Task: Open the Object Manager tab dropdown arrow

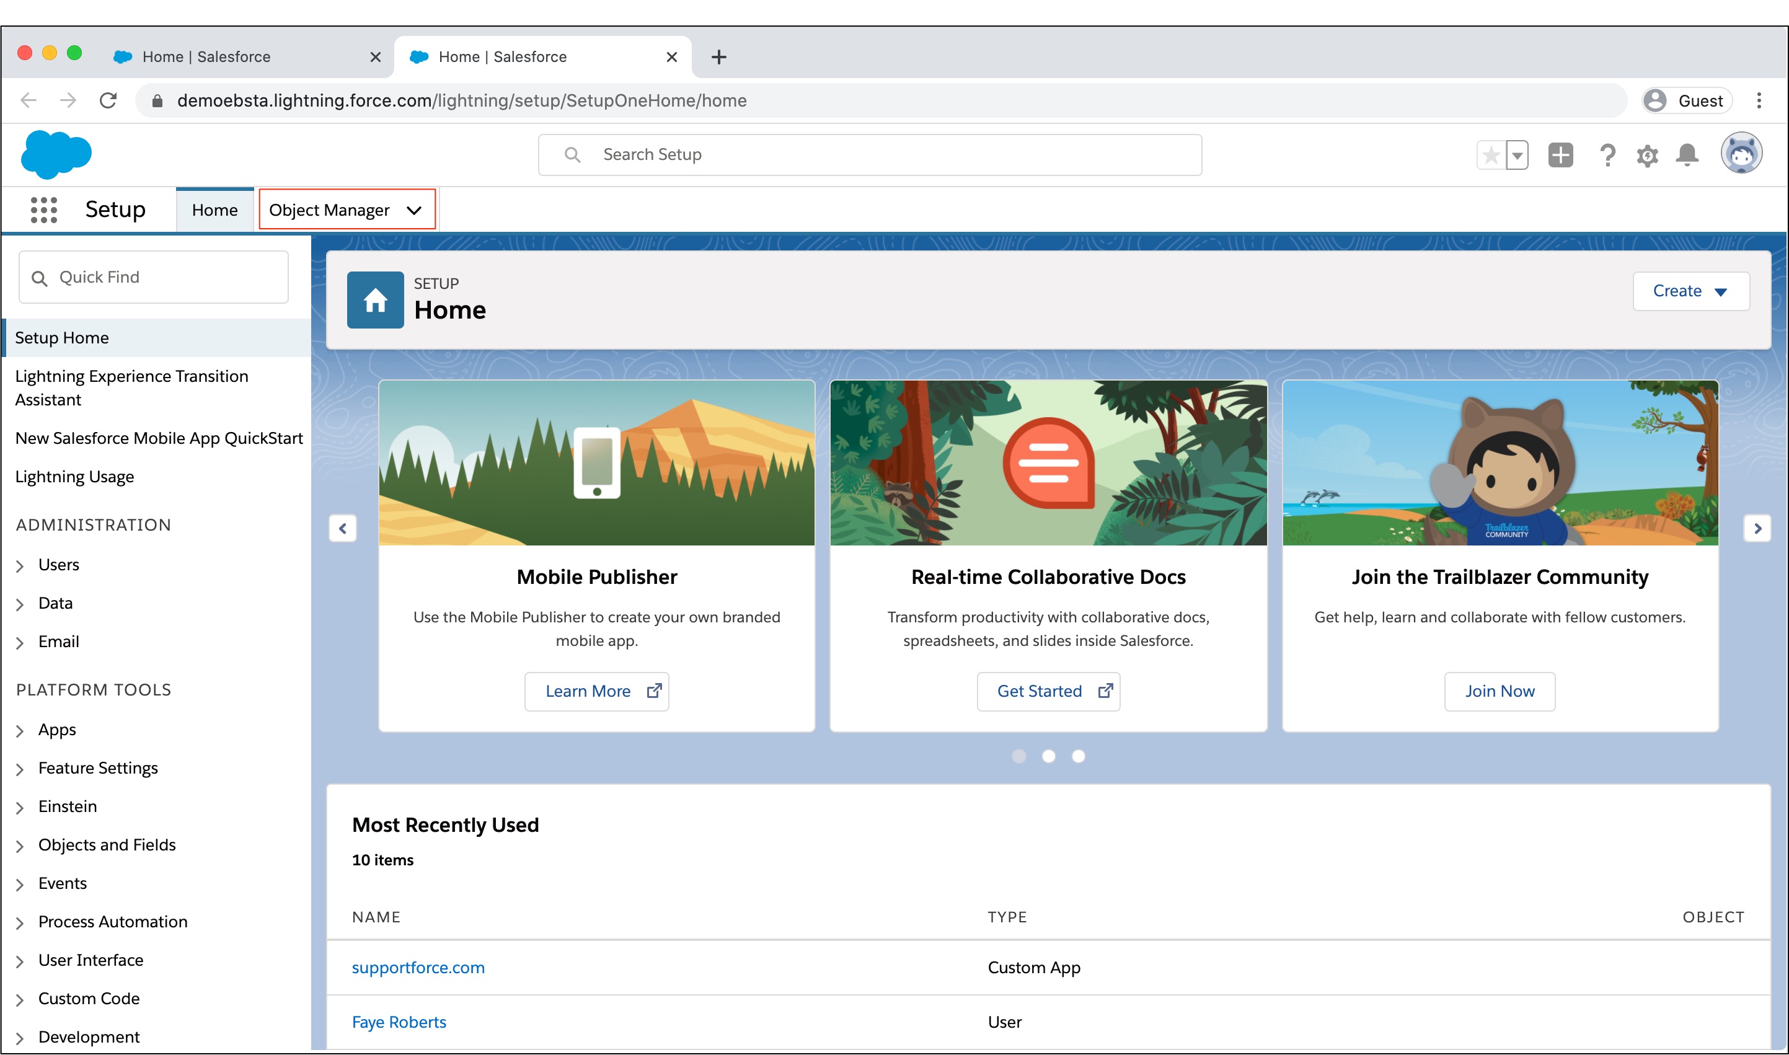Action: [414, 210]
